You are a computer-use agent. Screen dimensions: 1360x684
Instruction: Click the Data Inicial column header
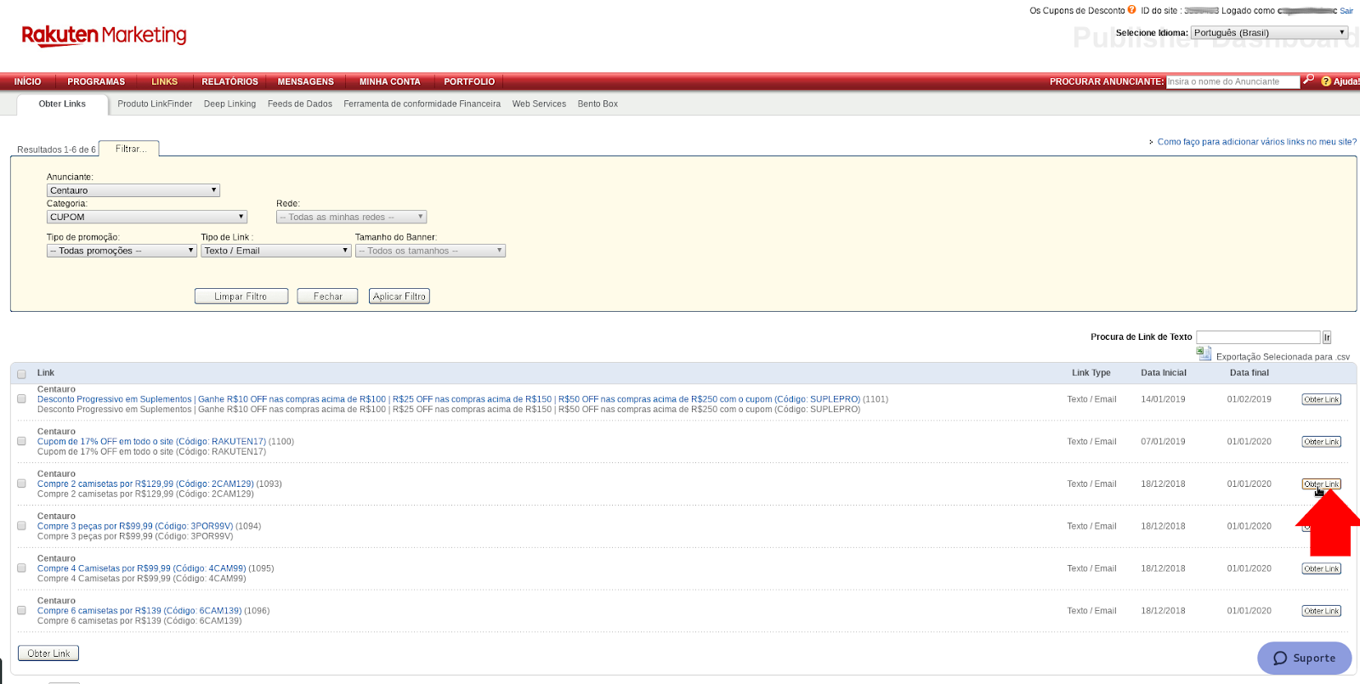click(1164, 373)
